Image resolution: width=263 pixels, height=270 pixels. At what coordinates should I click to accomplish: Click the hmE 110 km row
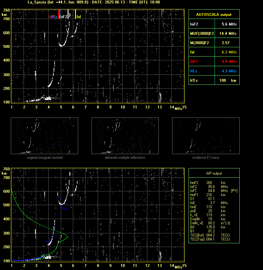(x=208, y=207)
